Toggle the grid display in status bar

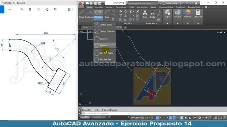point(143,118)
